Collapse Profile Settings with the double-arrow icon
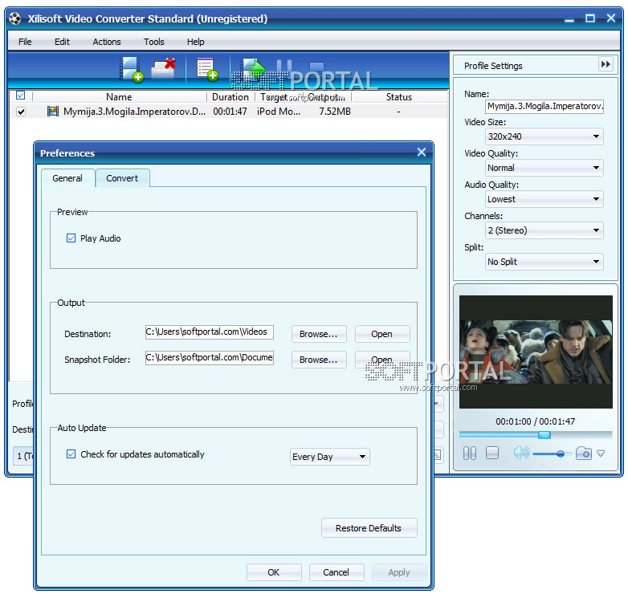 (606, 64)
